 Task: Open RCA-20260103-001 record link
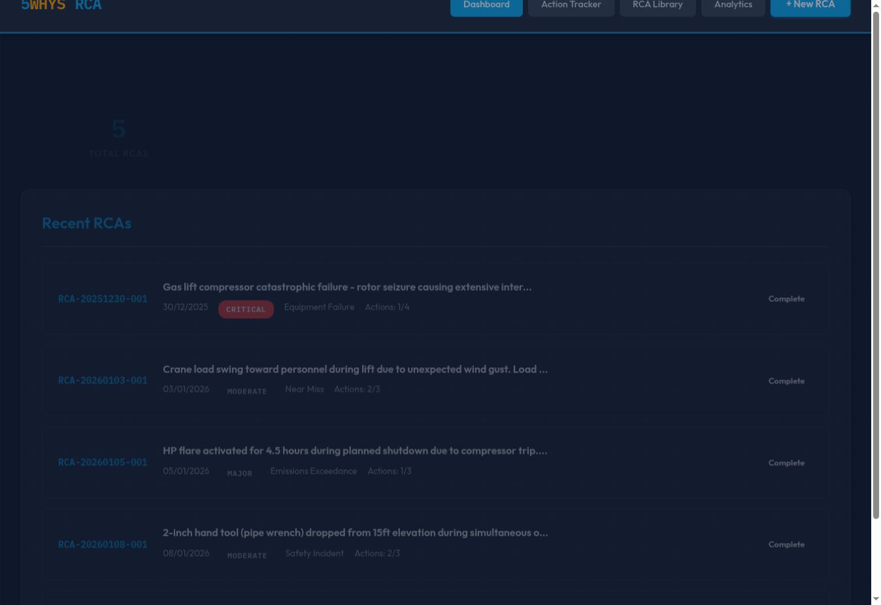[103, 381]
